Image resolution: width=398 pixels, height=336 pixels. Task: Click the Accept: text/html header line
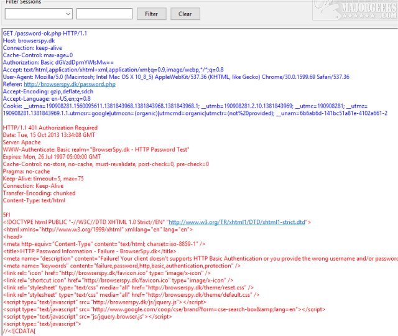point(113,70)
